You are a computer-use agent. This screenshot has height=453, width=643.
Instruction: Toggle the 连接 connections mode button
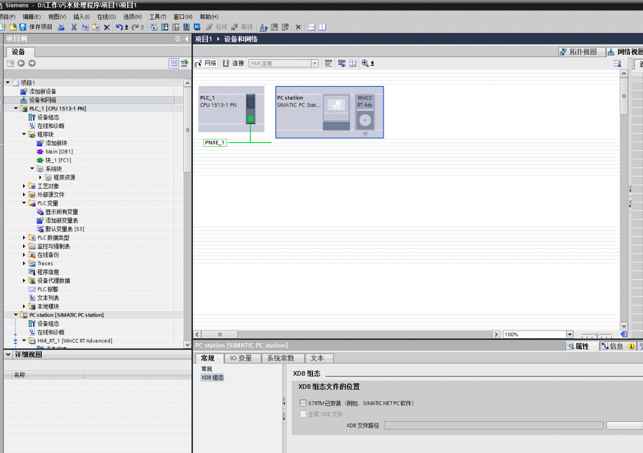[x=234, y=63]
